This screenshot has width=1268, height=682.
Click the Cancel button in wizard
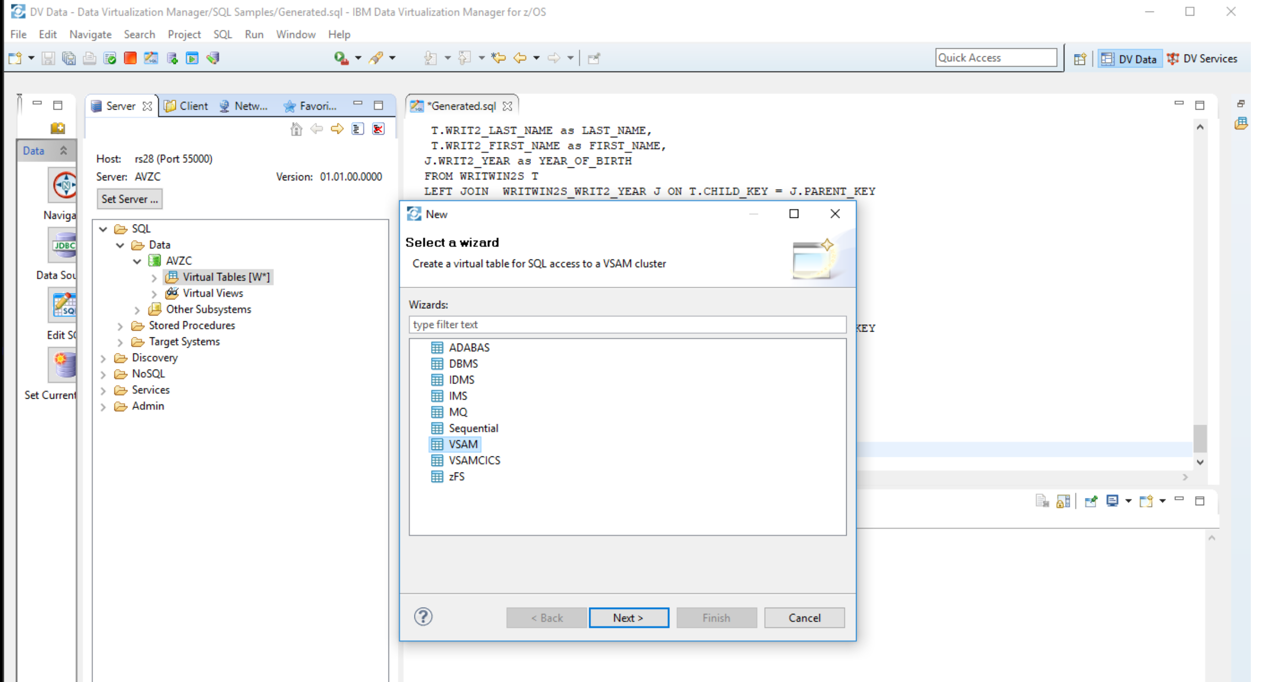pos(804,618)
